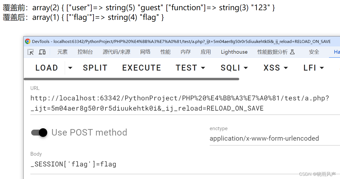
Task: Switch to the 网络 tab
Action: pyautogui.click(x=145, y=52)
